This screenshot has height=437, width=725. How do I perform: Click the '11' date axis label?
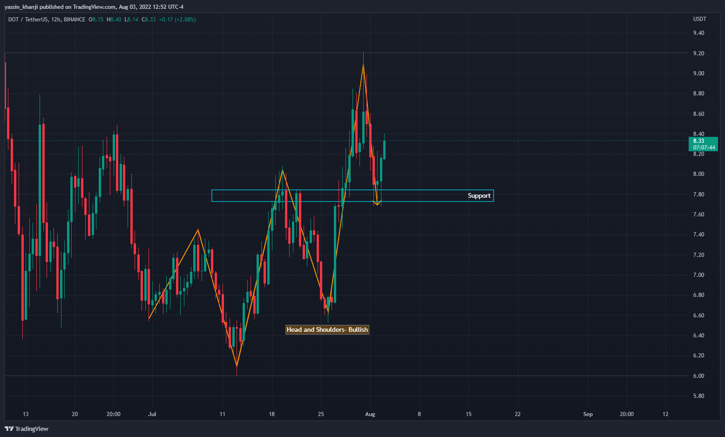click(223, 414)
